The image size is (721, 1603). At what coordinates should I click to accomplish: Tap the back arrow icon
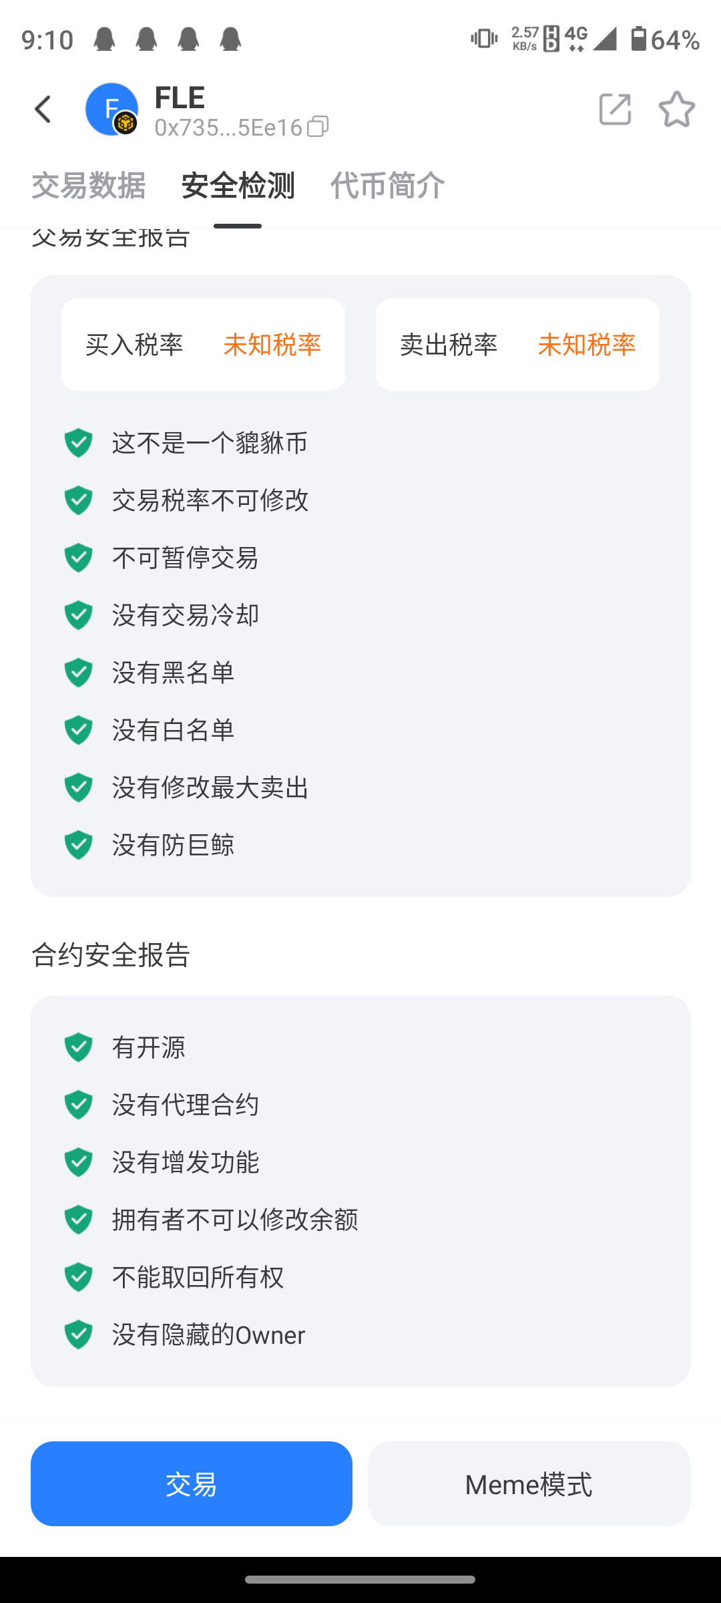point(43,110)
